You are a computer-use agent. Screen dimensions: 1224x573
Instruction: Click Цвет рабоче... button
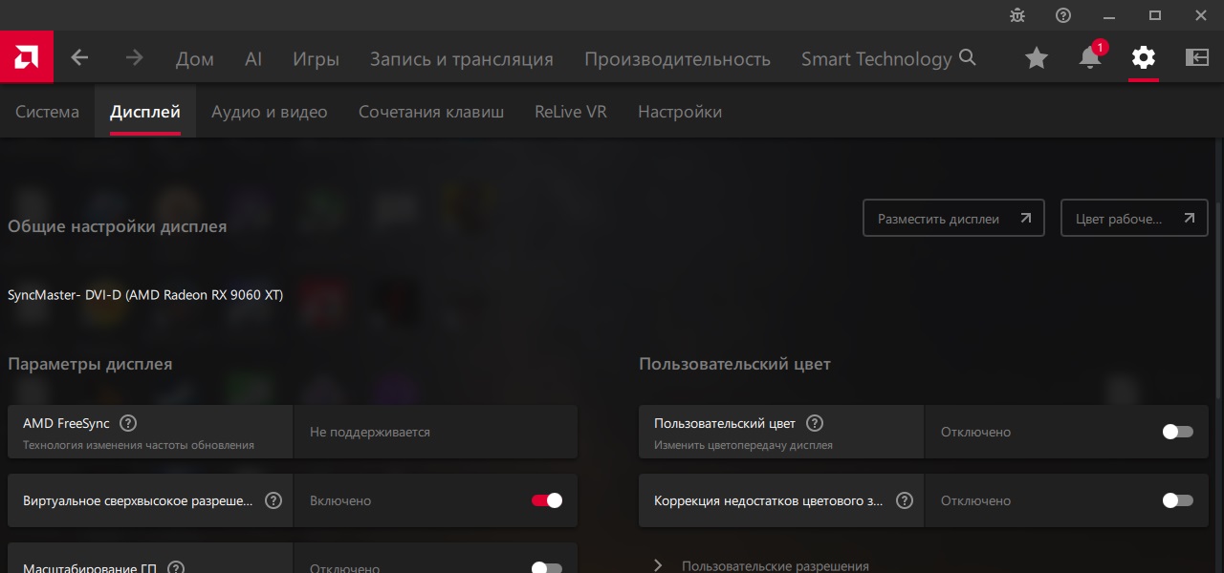[1134, 218]
